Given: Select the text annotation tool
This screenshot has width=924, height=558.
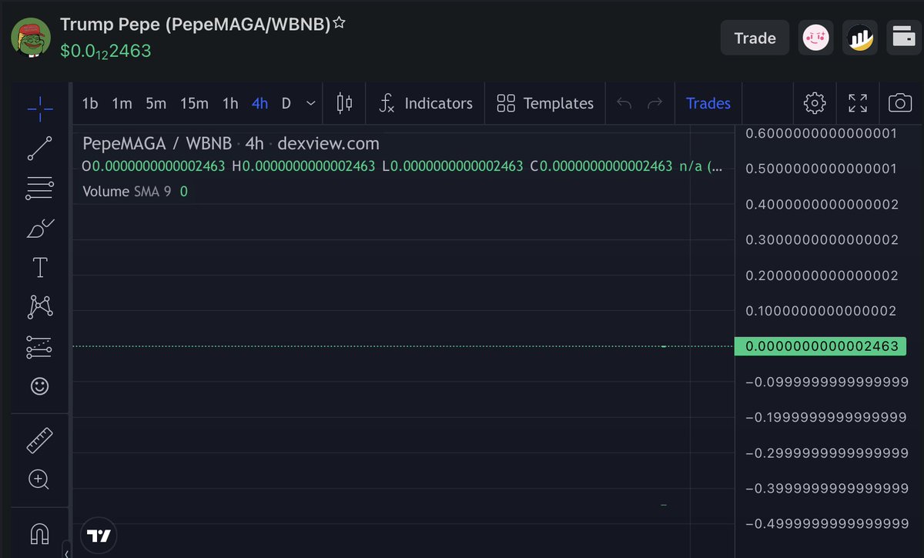Looking at the screenshot, I should coord(40,268).
